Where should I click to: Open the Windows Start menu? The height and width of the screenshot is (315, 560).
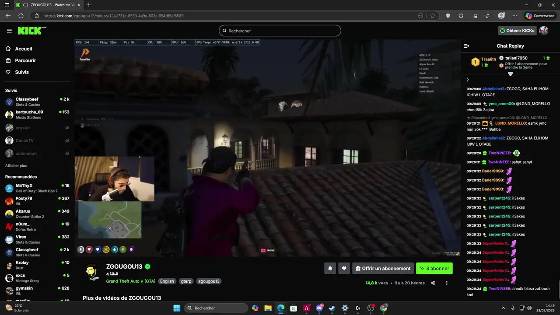(177, 308)
